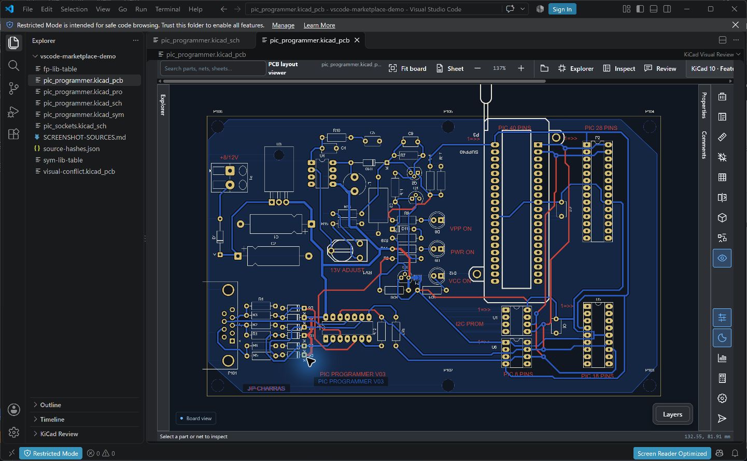
Task: Open notifications bell in status bar
Action: (735, 453)
